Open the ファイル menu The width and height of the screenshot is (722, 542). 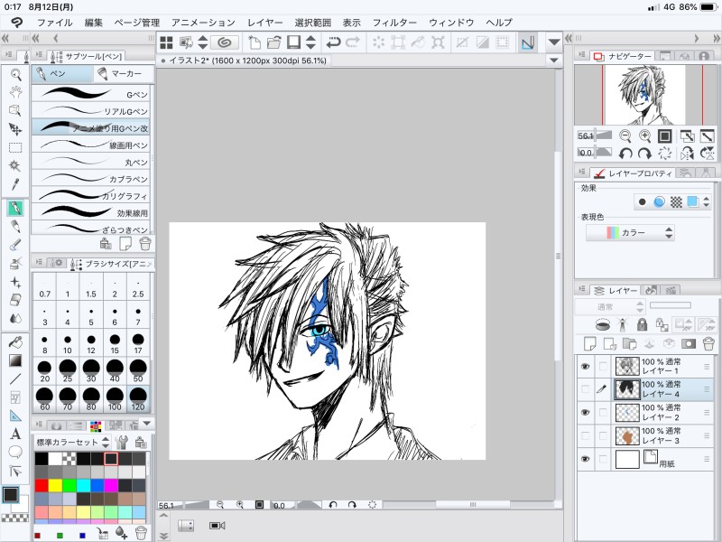coord(54,22)
